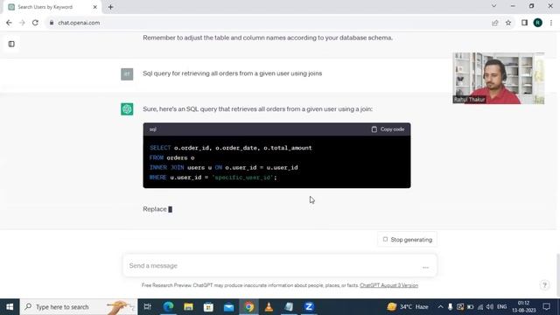Click the browser forward arrow
The height and width of the screenshot is (315, 560).
(x=22, y=23)
